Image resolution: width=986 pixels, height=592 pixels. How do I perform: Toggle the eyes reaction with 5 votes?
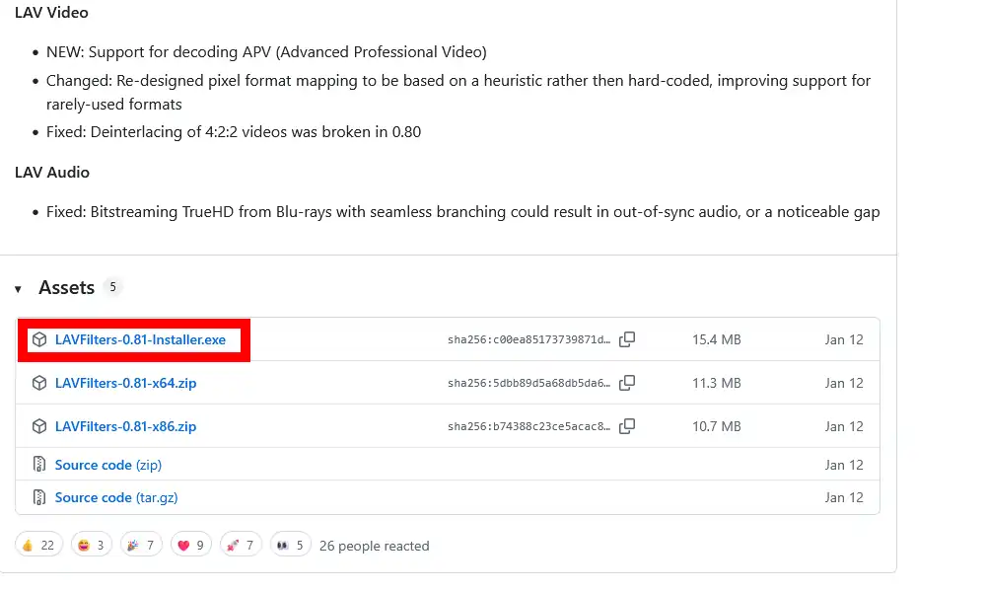(x=290, y=545)
